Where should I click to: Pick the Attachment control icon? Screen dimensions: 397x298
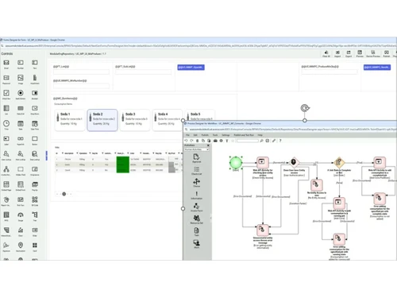[35, 78]
